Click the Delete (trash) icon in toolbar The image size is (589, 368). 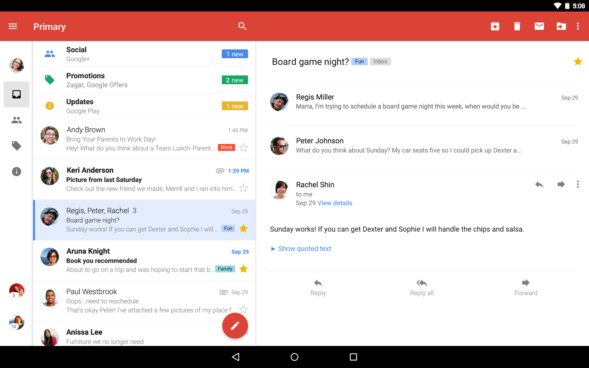point(517,26)
